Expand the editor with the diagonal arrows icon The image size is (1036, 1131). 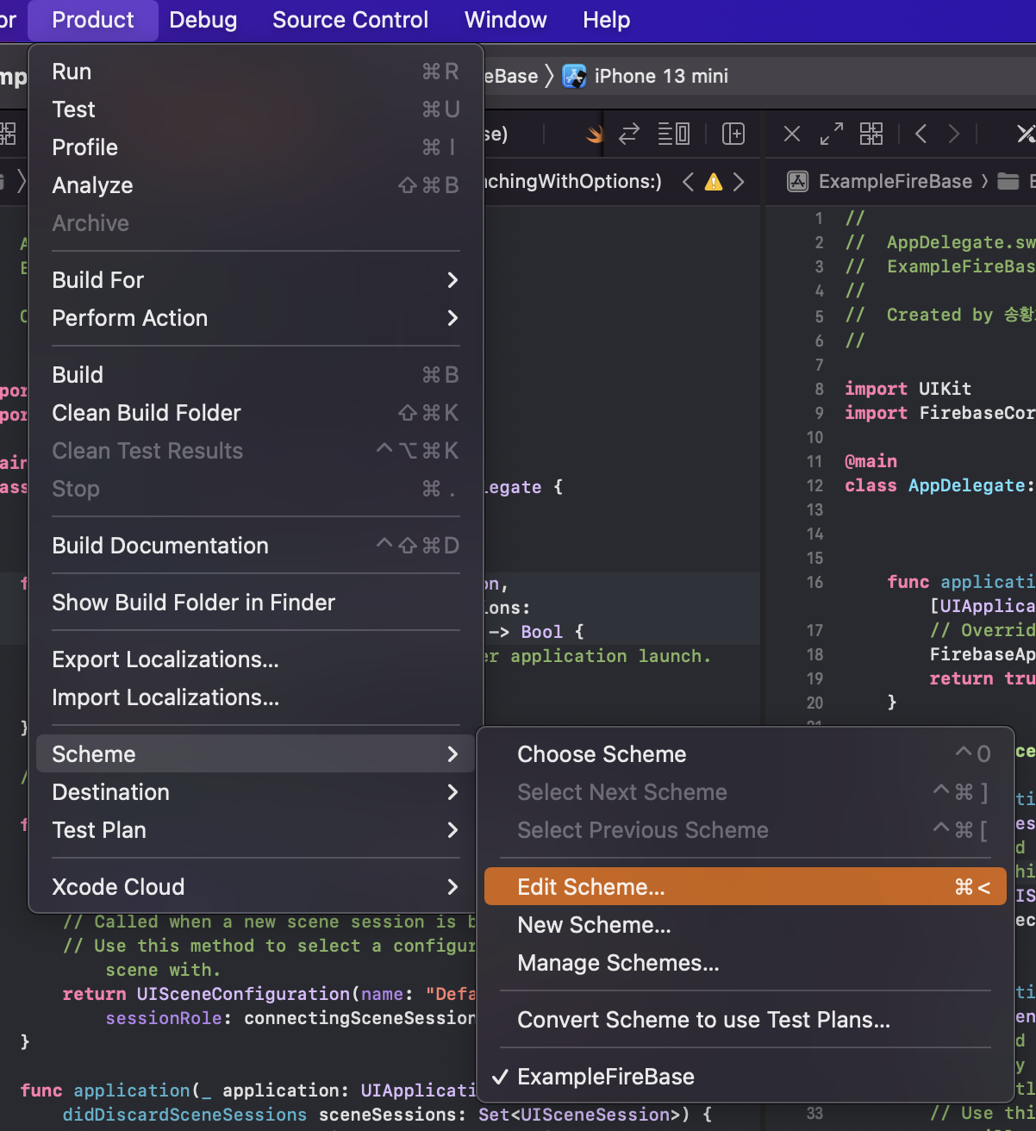pos(831,134)
